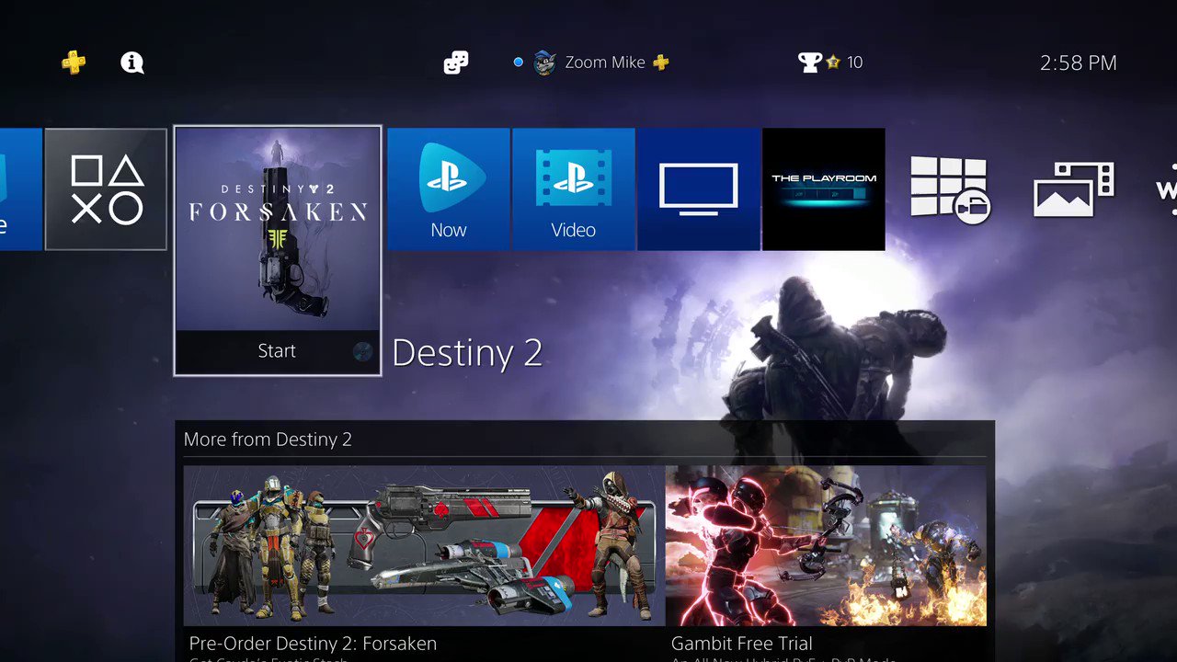Select the Destiny 2 Forsaken game tile
The image size is (1177, 662).
tap(277, 251)
